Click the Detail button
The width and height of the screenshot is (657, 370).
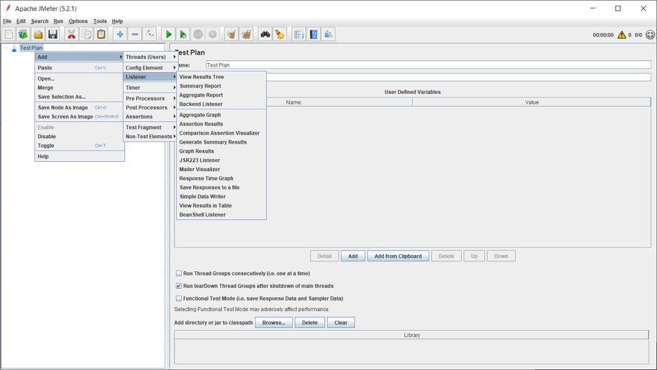tap(324, 256)
